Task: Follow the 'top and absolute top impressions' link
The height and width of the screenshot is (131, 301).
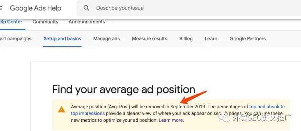Action: 267,107
